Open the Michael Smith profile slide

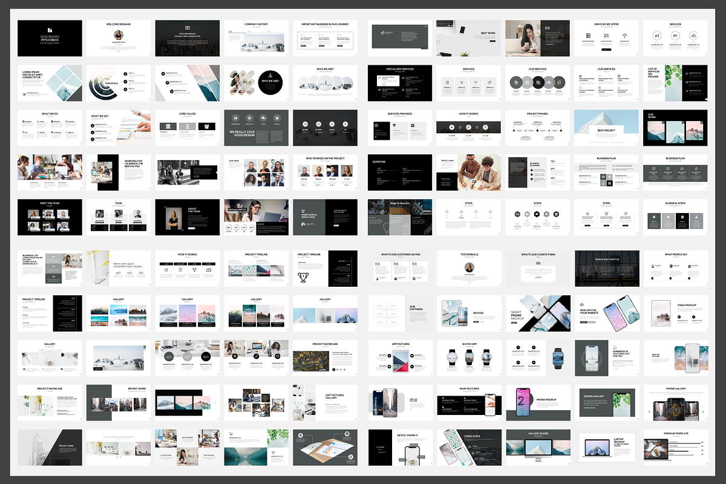[x=257, y=217]
